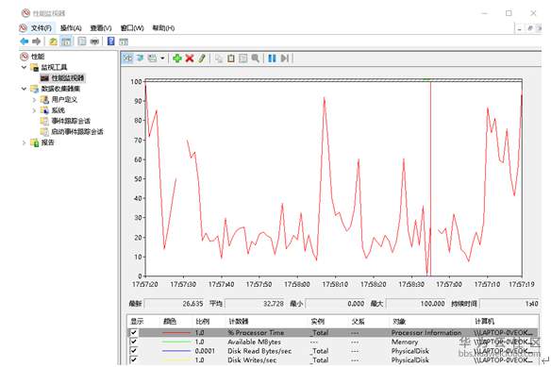
Task: Click the system menu icon beside 文件(F)
Action: (24, 27)
